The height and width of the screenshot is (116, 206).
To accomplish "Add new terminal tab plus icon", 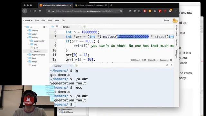I will pos(76,65).
